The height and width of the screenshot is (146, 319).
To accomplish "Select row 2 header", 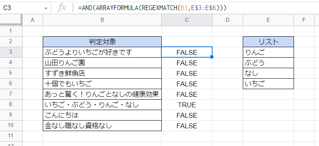I will coord(11,42).
